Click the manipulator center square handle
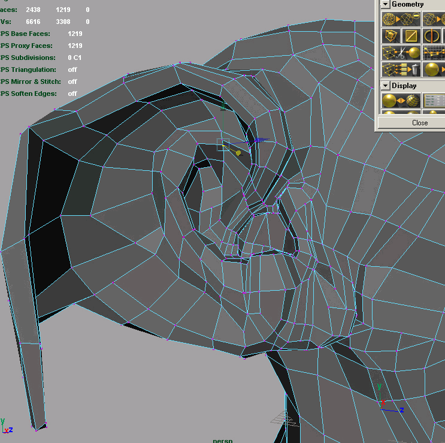This screenshot has width=445, height=443. tap(223, 144)
